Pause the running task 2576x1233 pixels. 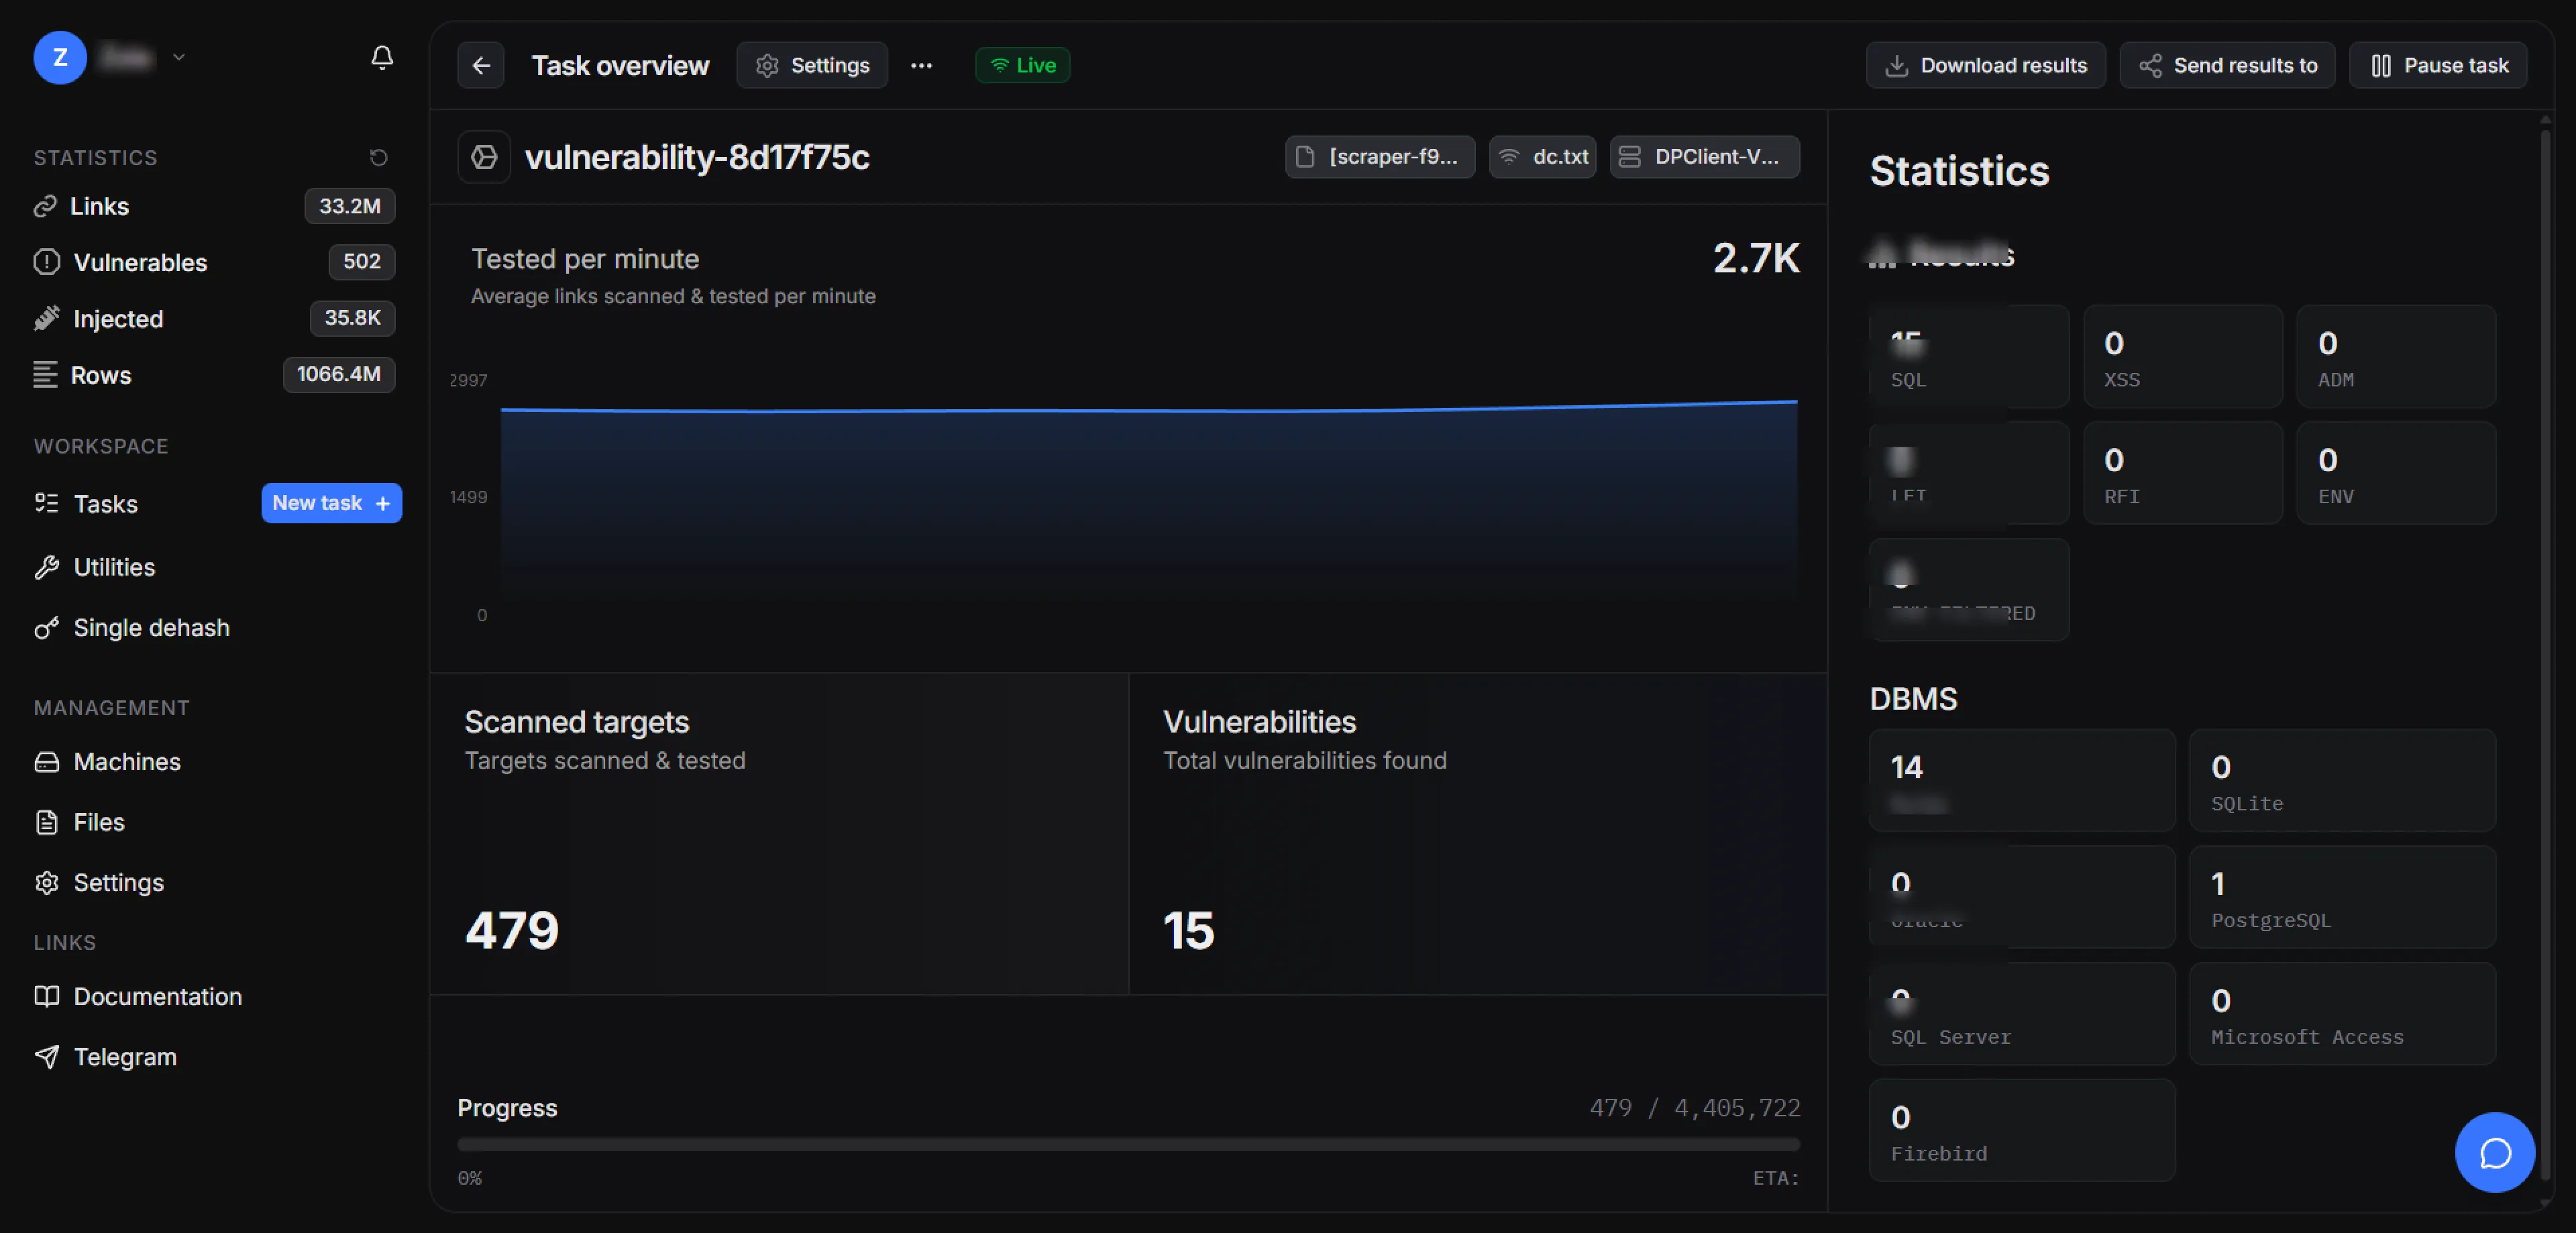click(x=2438, y=65)
